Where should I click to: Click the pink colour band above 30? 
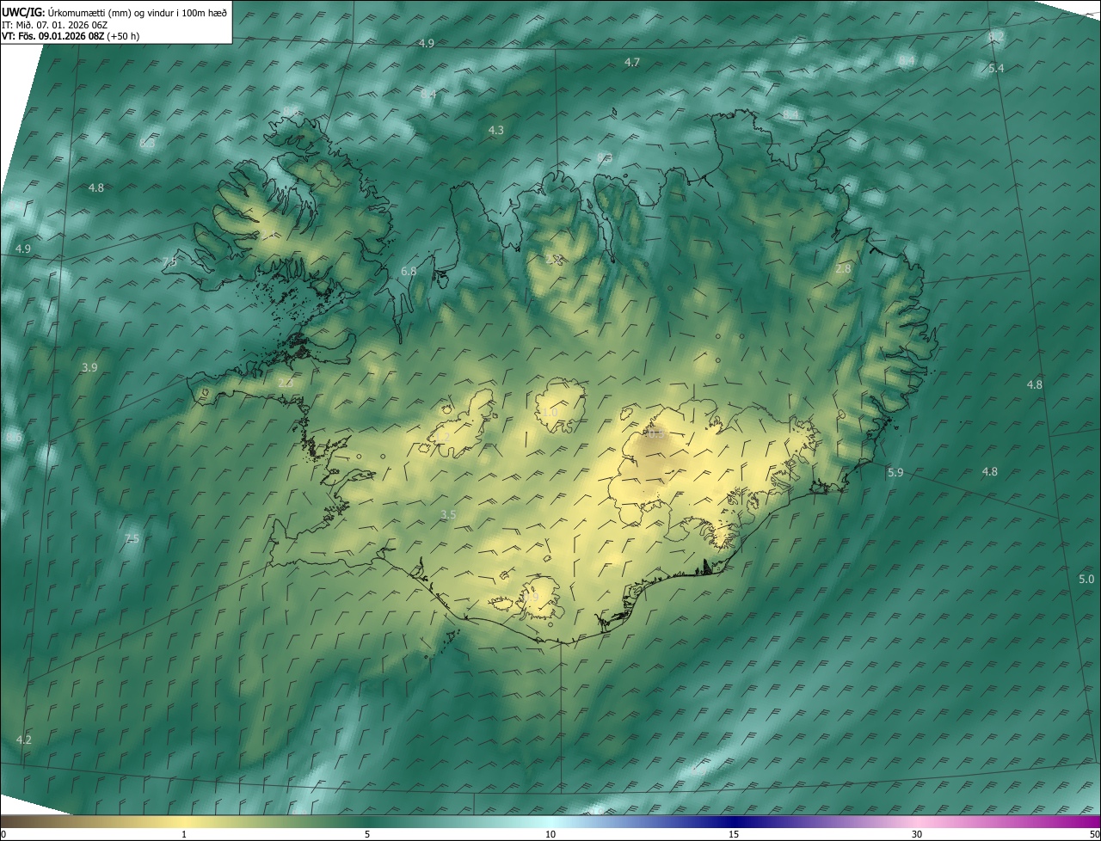pos(917,821)
